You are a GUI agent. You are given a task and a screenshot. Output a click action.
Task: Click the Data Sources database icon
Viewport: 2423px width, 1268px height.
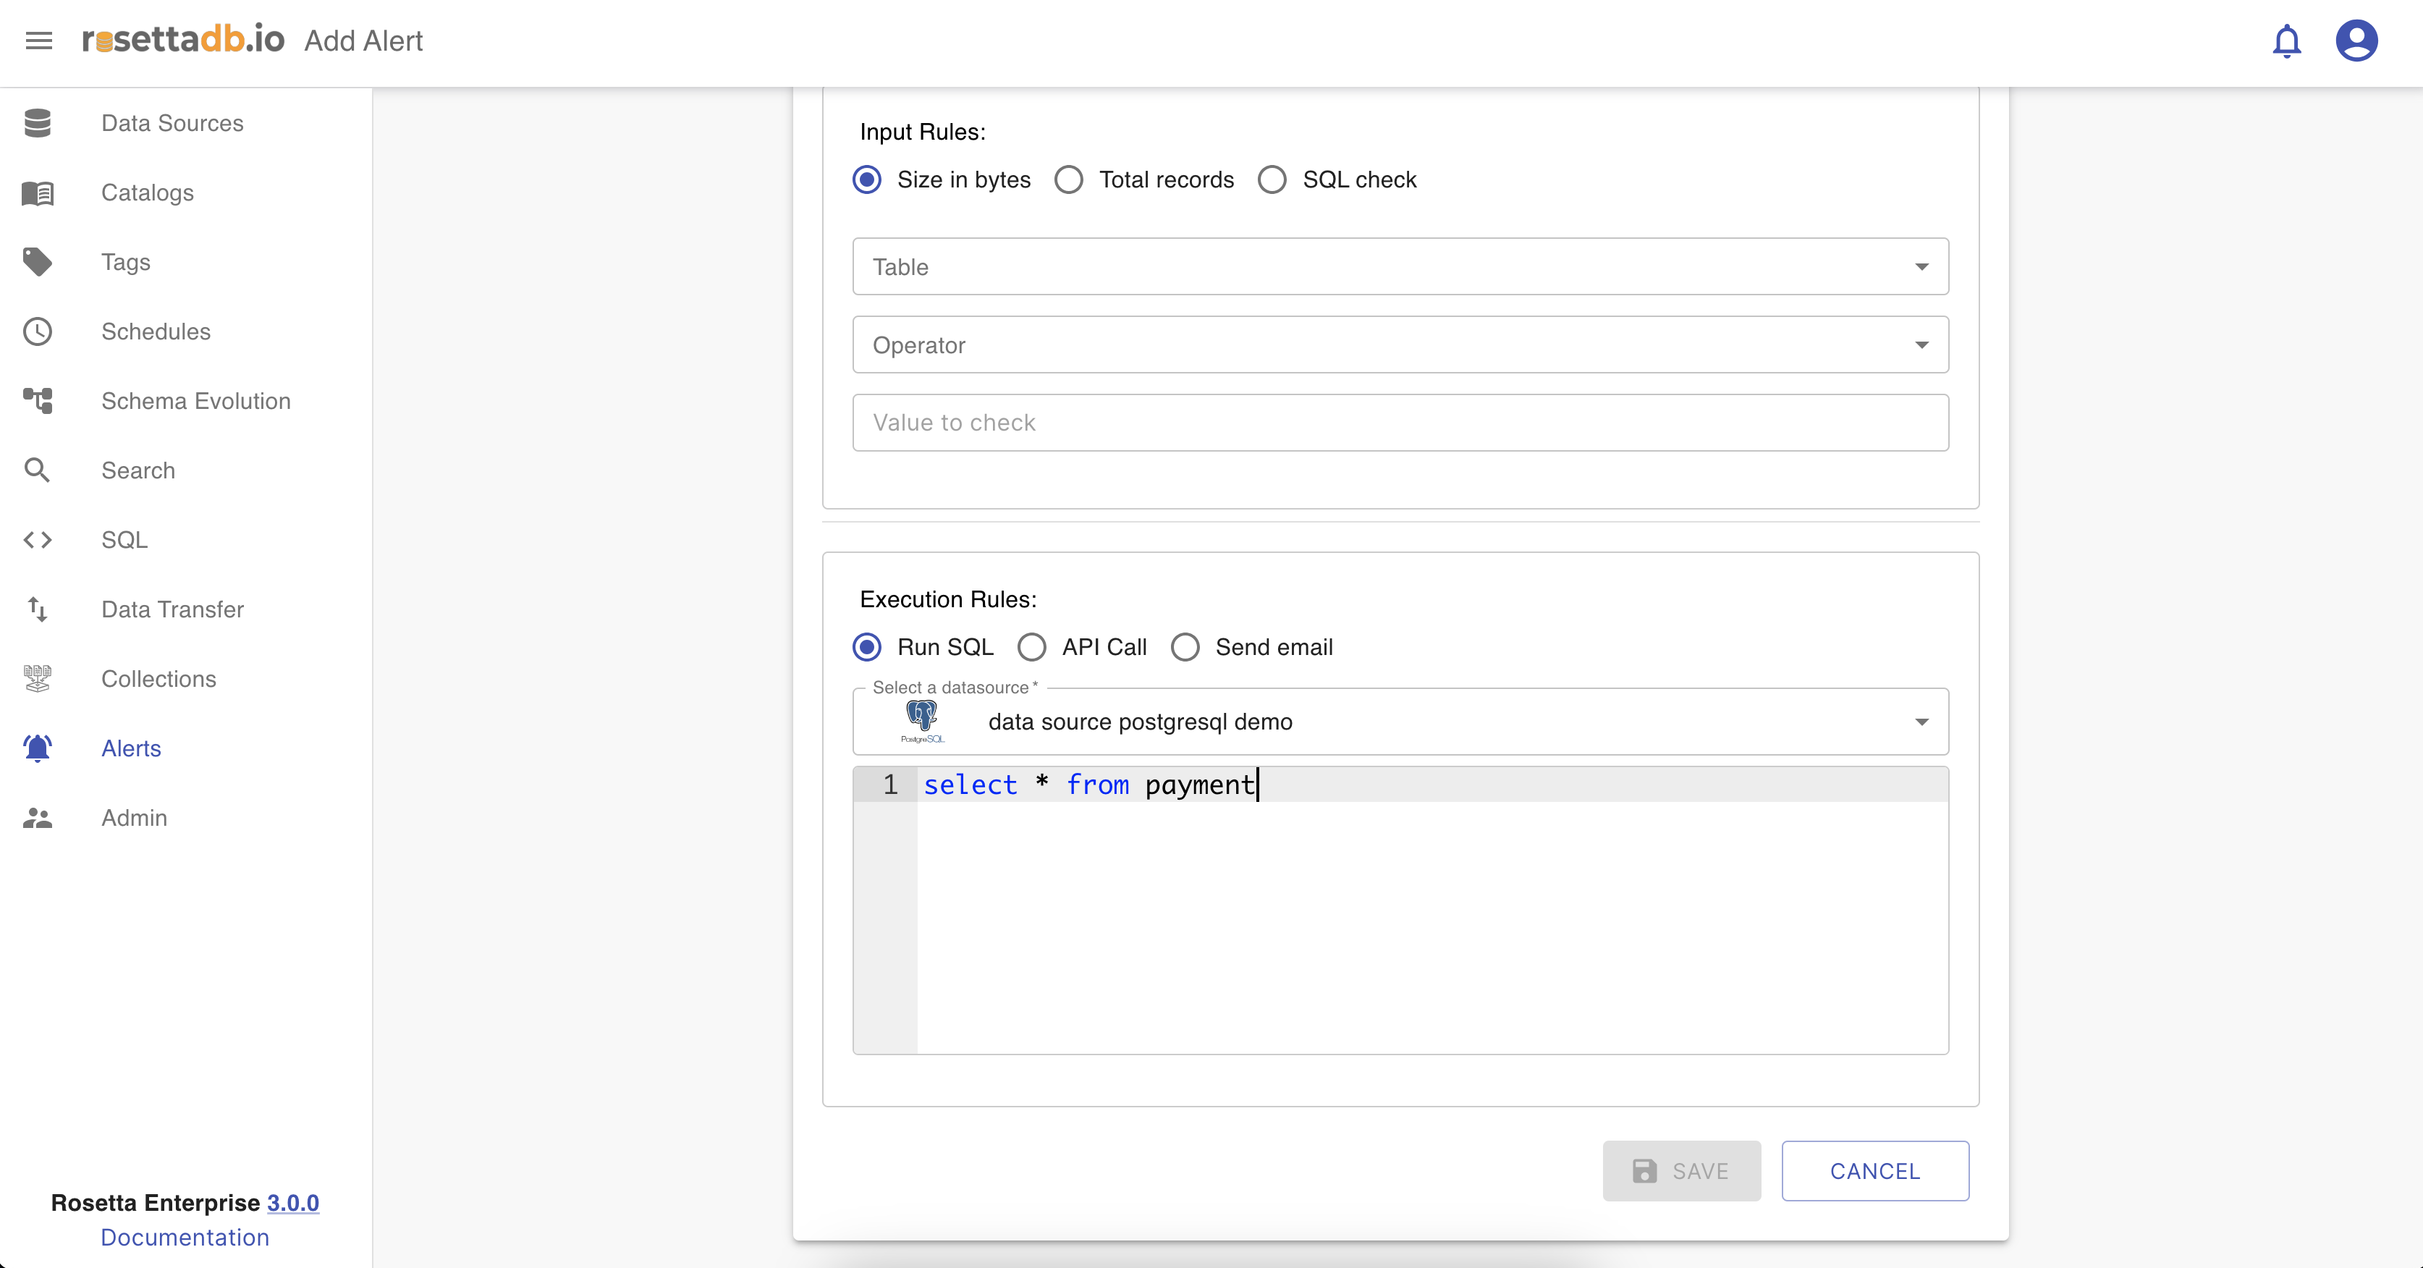[38, 123]
